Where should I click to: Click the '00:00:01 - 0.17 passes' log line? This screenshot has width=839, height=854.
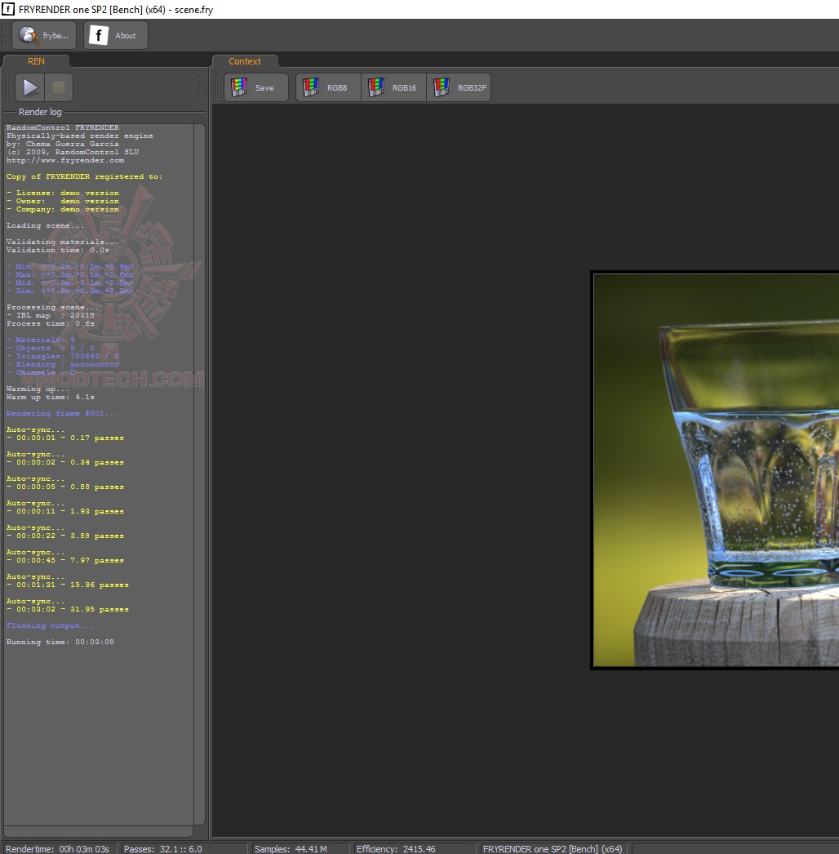tap(64, 438)
